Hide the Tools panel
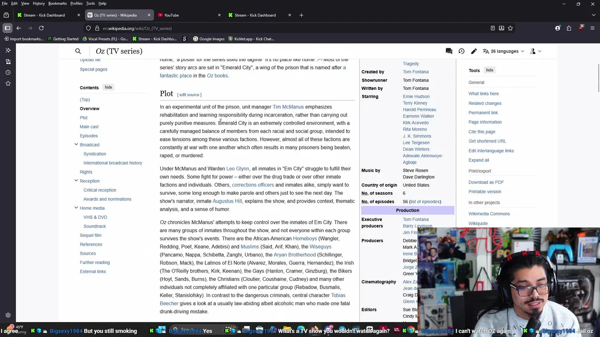Image resolution: width=600 pixels, height=337 pixels. [489, 70]
